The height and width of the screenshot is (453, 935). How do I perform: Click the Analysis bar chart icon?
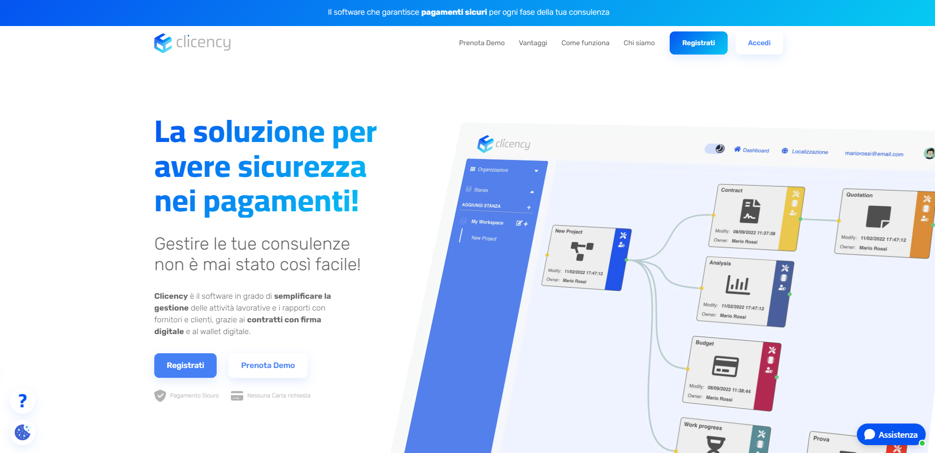coord(738,284)
